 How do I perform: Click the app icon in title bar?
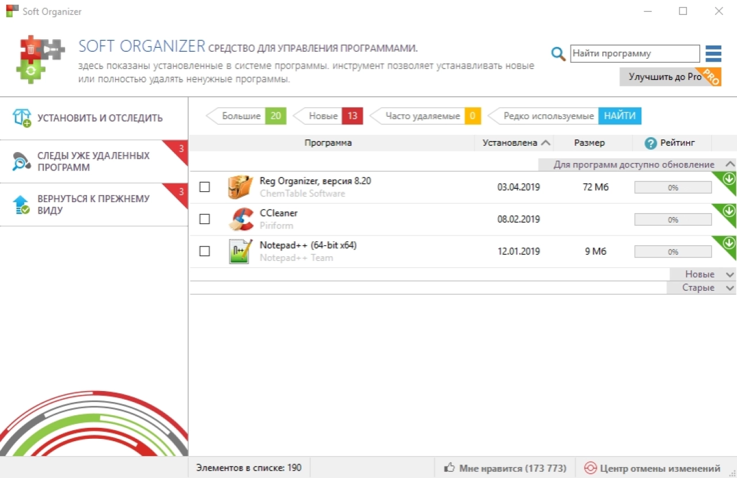12,11
